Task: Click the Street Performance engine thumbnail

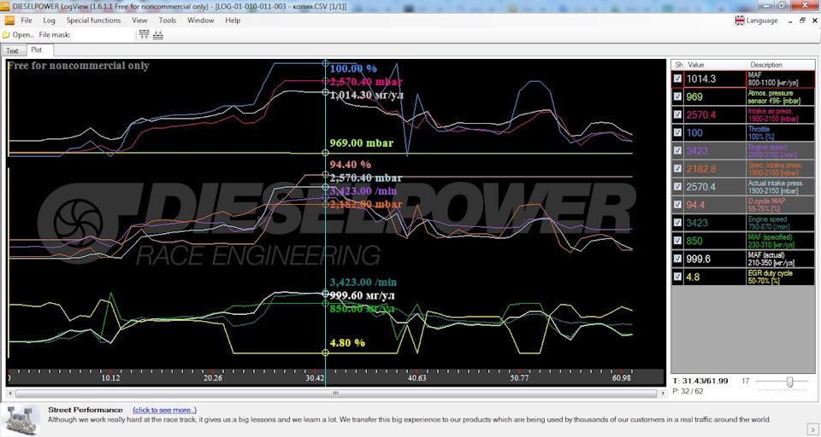Action: pos(21,420)
